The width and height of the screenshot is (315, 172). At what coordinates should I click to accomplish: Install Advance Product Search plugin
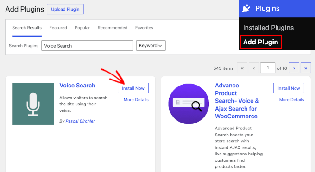[289, 88]
